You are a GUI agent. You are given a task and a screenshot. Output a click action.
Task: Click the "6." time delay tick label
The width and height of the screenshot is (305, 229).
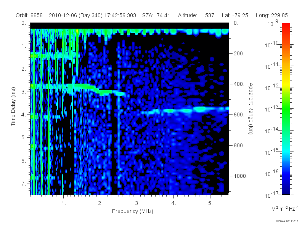pyautogui.click(x=24, y=161)
